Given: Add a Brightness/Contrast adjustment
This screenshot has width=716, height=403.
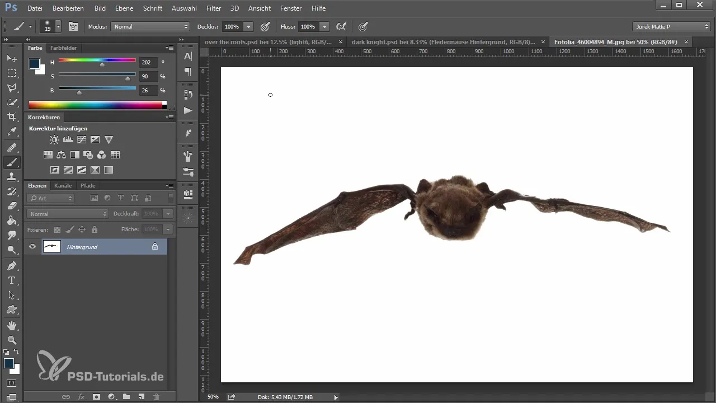Looking at the screenshot, I should coord(54,140).
